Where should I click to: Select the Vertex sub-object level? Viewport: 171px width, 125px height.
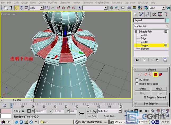[144, 35]
